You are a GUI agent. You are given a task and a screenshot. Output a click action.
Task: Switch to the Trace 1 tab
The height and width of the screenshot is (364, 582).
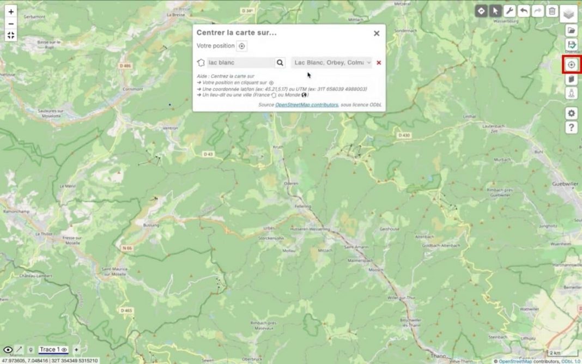(x=50, y=349)
